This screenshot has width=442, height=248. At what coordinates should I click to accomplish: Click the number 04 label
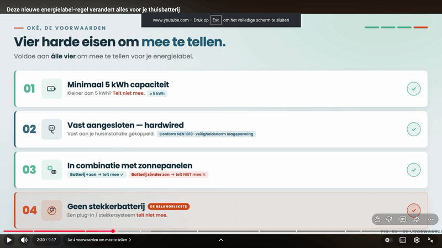point(30,211)
